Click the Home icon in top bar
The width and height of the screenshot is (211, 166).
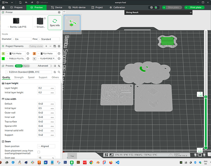(x=3, y=7)
